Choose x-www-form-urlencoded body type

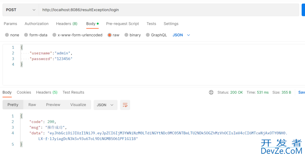[x=54, y=35]
